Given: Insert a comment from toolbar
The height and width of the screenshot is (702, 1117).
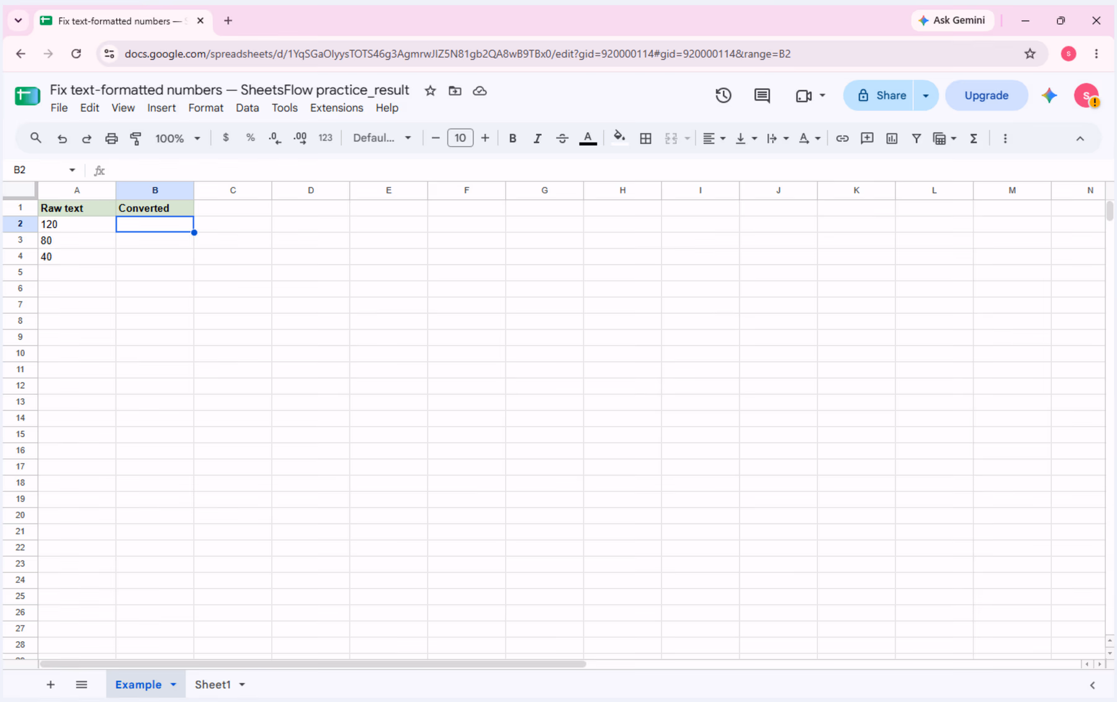Looking at the screenshot, I should coord(867,138).
